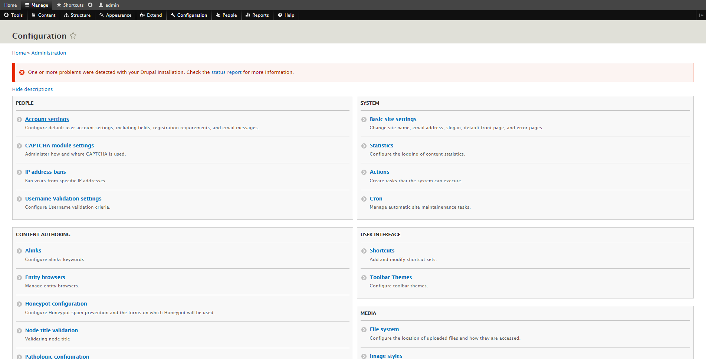706x359 pixels.
Task: Click the star icon beside Configuration title
Action: click(73, 36)
